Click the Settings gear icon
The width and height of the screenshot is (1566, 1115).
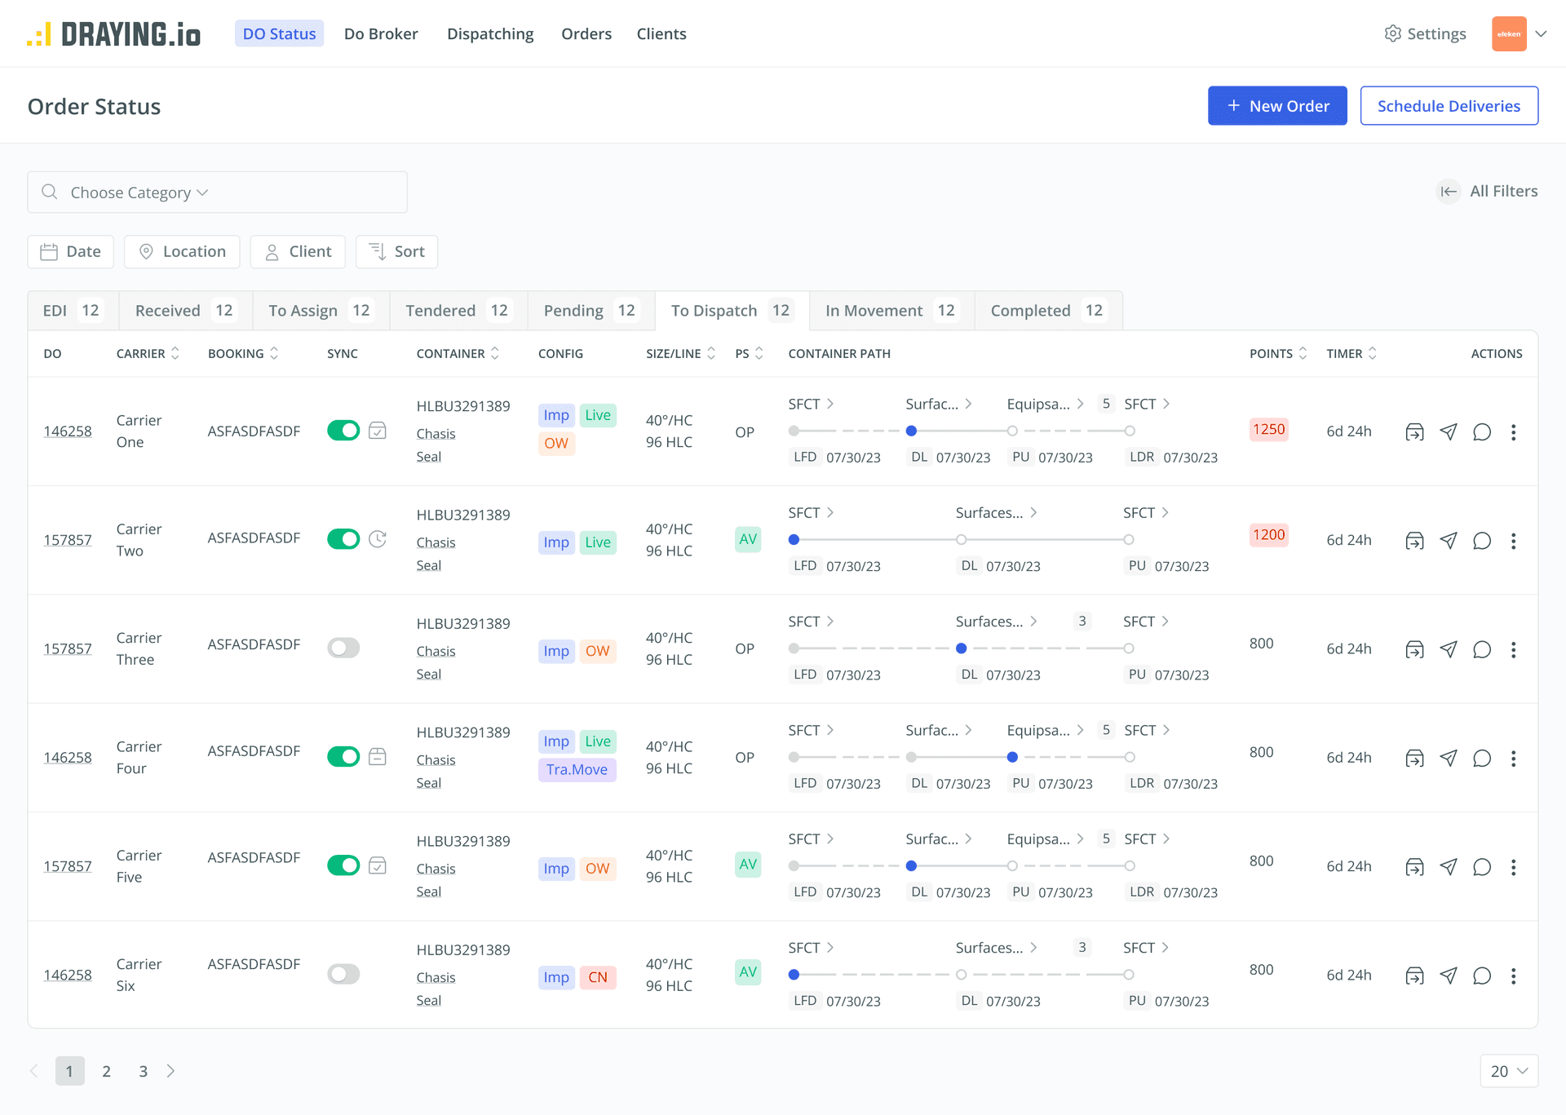pos(1392,33)
